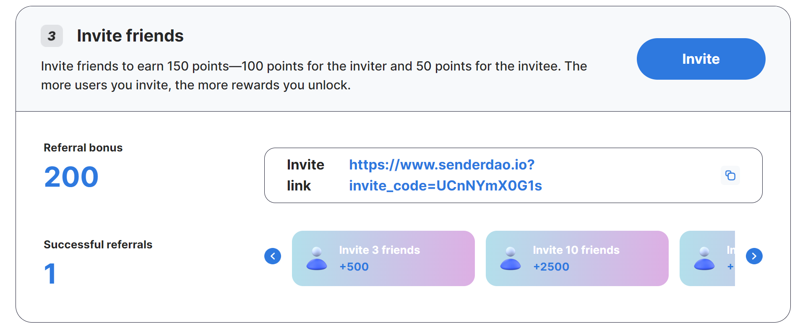
Task: Copy the invite link using the copy icon
Action: pos(730,175)
